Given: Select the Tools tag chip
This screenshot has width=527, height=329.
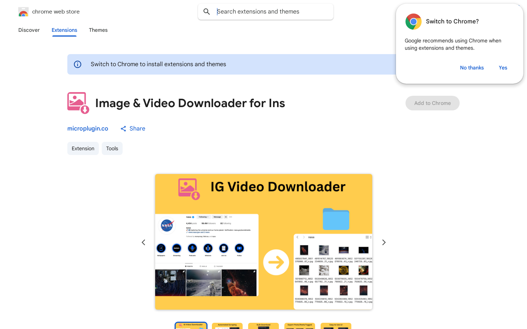Looking at the screenshot, I should coord(112,148).
